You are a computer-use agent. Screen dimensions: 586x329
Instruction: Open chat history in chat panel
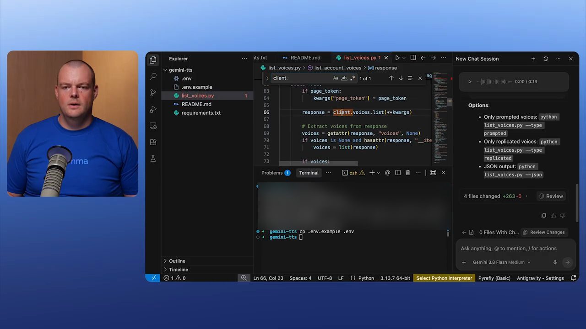pos(546,58)
